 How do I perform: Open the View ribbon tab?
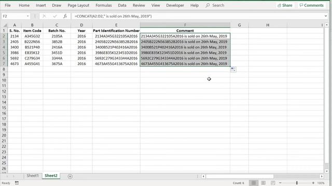click(156, 5)
